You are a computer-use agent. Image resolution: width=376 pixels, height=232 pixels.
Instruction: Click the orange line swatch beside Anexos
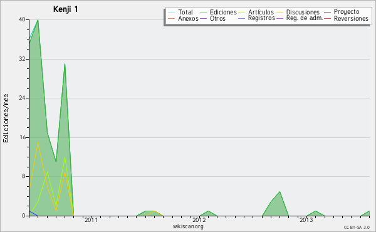172,18
